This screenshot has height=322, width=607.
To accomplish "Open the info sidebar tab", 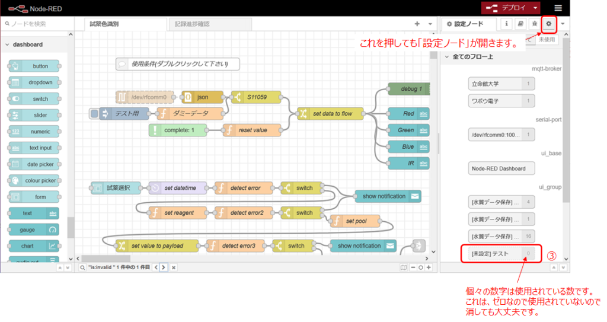I will [506, 24].
